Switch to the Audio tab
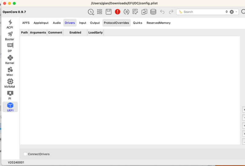The image size is (245, 166). point(57,23)
